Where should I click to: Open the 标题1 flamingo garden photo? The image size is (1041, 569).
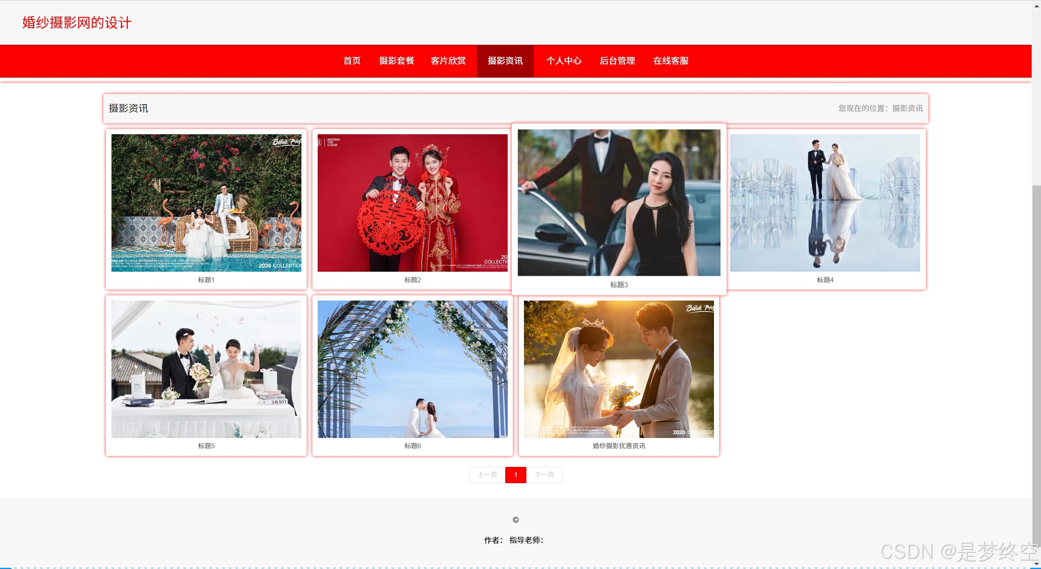click(x=206, y=203)
